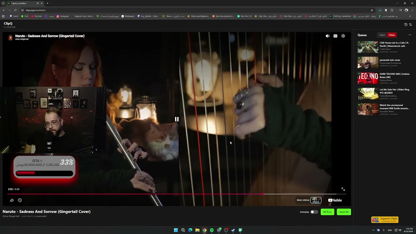Viewport: 416px width, 234px height.
Task: Go to the previous clip with Prev
Action: (x=327, y=212)
